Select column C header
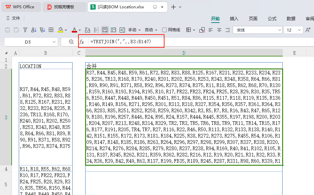 click(79, 53)
